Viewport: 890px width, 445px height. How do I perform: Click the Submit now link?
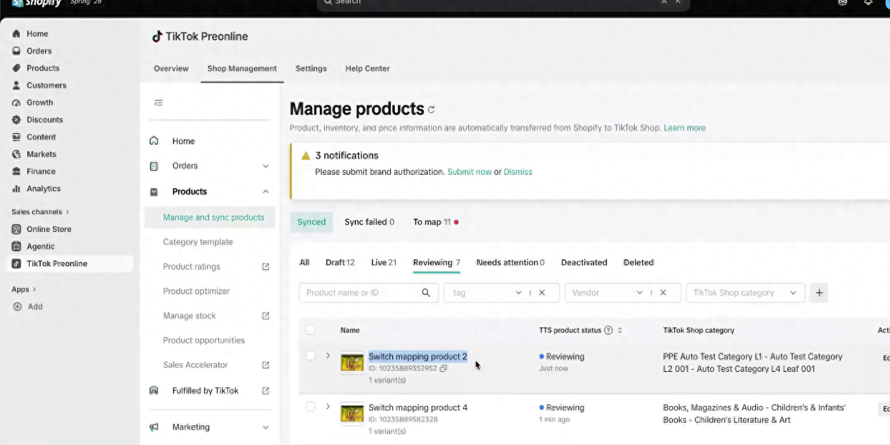click(469, 172)
